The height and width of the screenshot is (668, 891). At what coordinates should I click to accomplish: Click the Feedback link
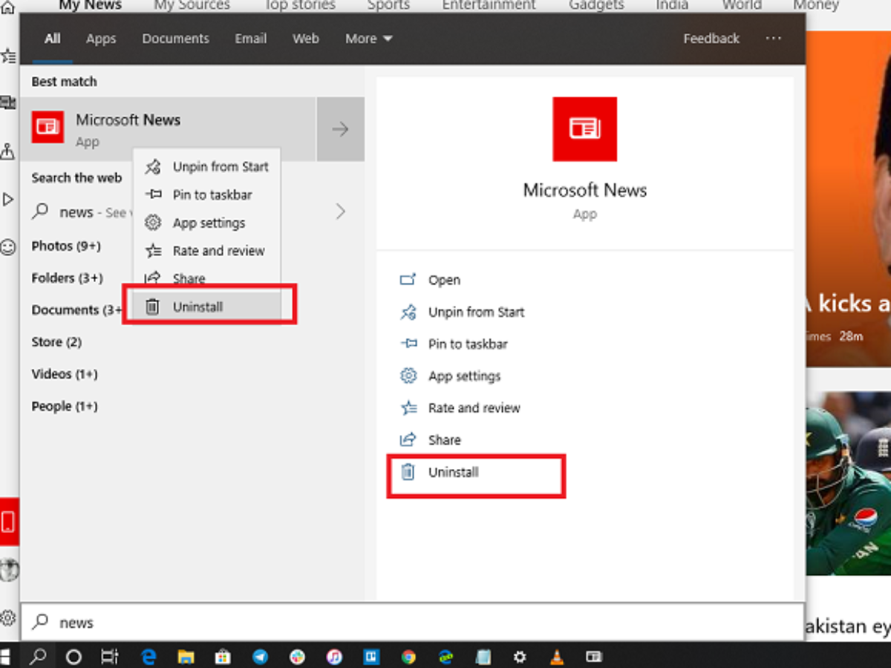tap(711, 39)
